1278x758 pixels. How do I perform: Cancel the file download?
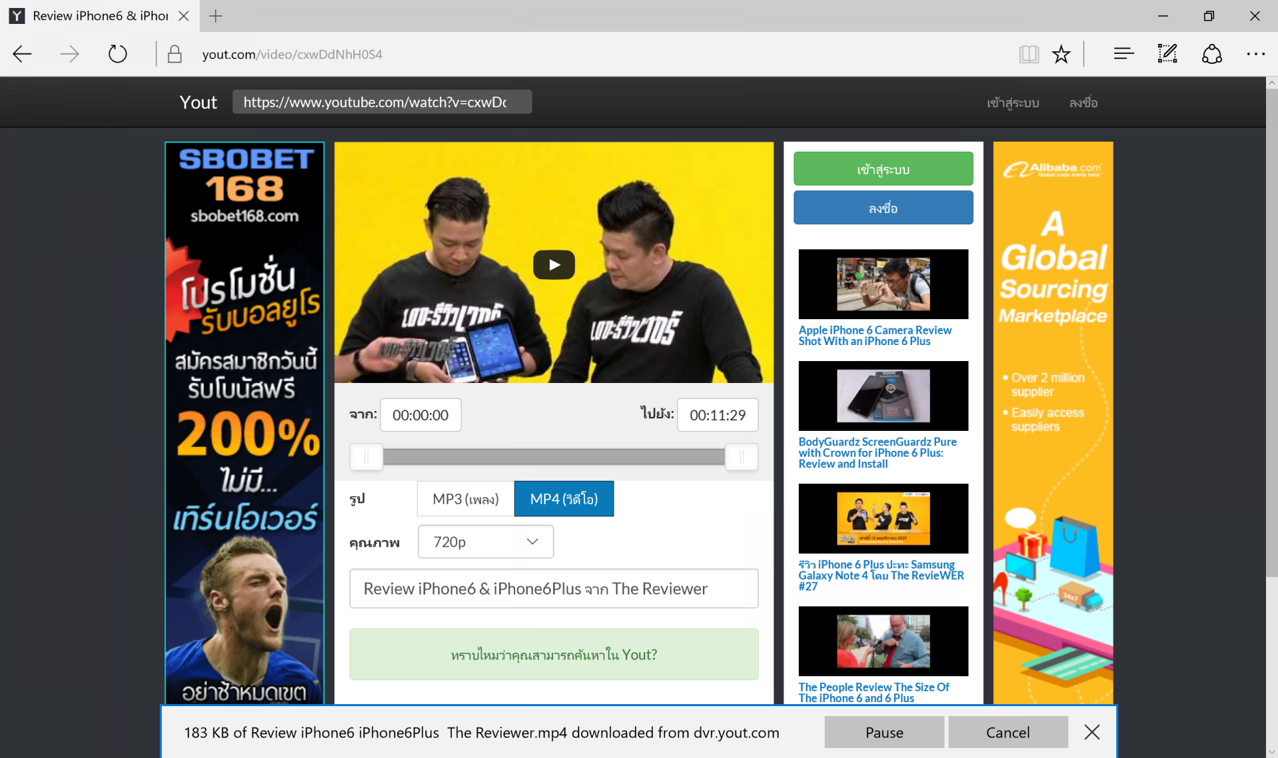(x=1008, y=732)
